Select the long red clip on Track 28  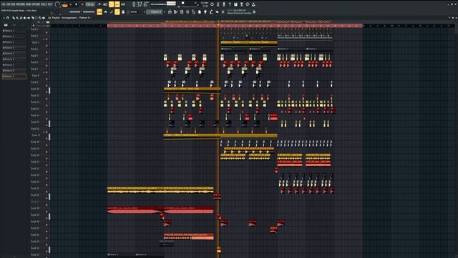click(160, 210)
